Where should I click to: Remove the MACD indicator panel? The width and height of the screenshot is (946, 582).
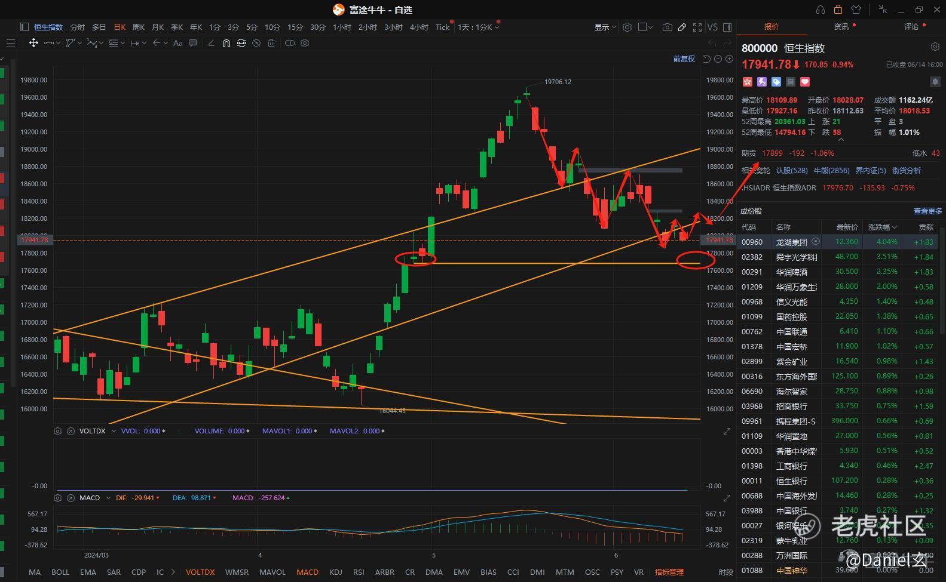[71, 498]
